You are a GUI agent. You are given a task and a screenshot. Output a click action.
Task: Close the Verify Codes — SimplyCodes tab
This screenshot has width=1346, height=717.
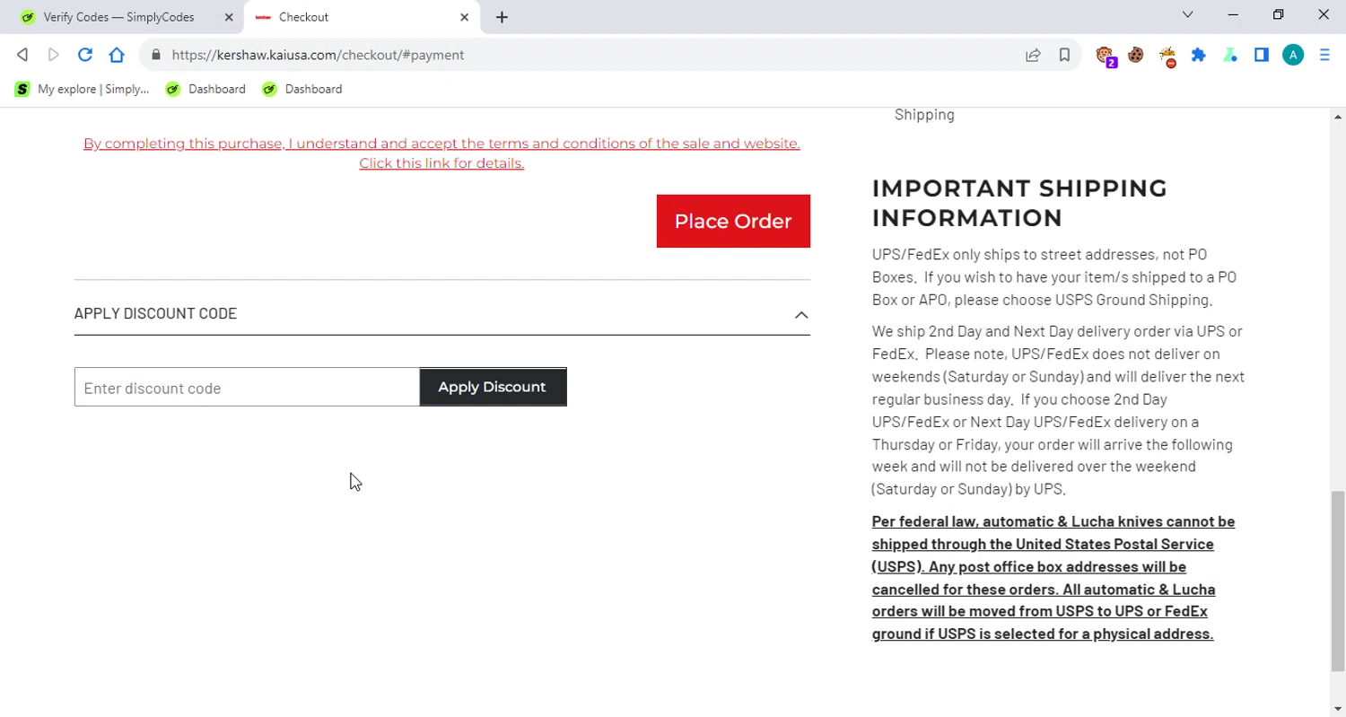[x=228, y=17]
